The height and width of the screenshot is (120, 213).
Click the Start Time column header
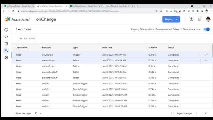point(107,48)
